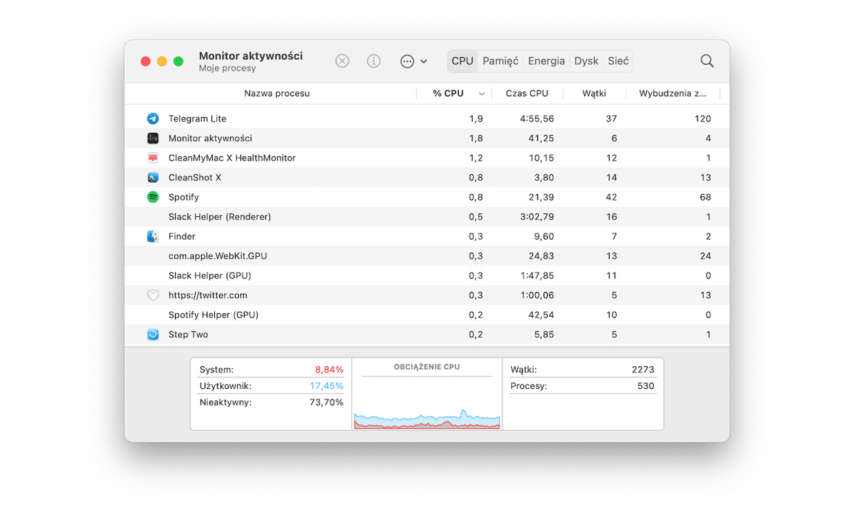Select CleanMyMac X HealthMonitor process name
This screenshot has width=868, height=528.
click(x=232, y=158)
